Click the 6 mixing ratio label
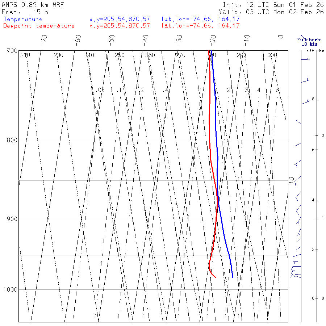This screenshot has width=326, height=326. click(277, 90)
